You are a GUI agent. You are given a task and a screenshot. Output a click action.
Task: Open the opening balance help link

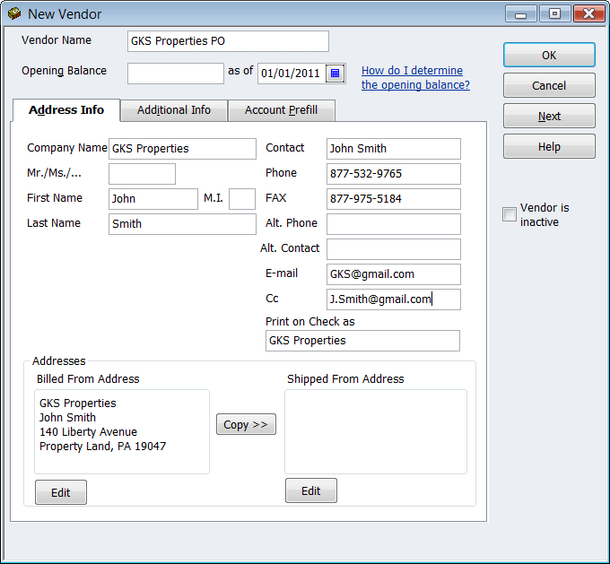click(414, 78)
